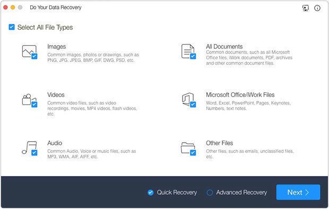Select the Quick Recovery radio option
This screenshot has height=209, width=329.
[151, 193]
